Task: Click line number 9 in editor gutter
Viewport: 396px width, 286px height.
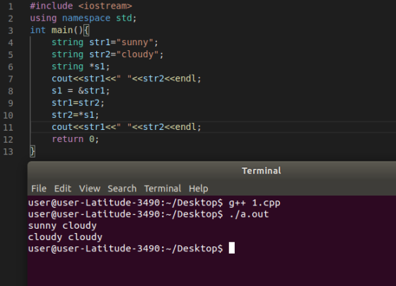Action: (x=11, y=103)
